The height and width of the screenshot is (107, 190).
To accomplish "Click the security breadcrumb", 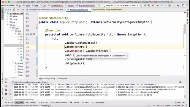I will tap(71, 5).
